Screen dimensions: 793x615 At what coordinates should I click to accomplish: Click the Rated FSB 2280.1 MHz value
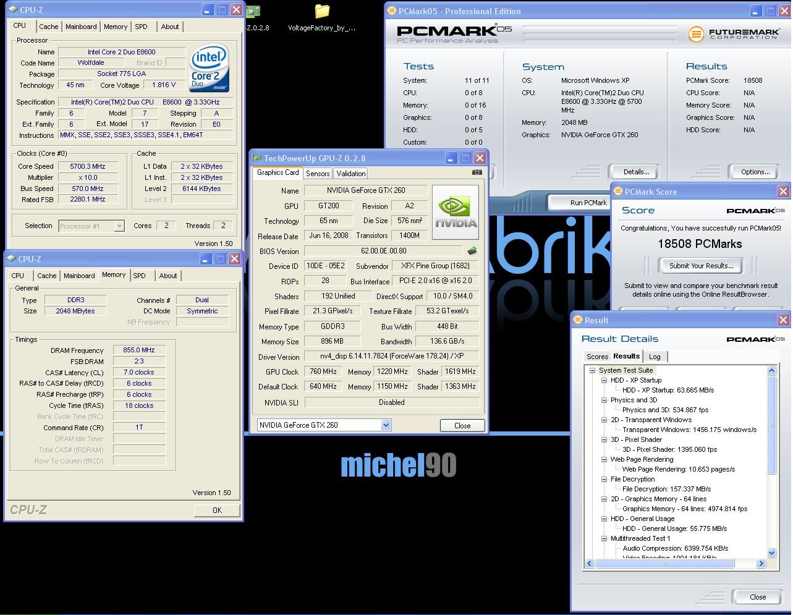[x=88, y=200]
